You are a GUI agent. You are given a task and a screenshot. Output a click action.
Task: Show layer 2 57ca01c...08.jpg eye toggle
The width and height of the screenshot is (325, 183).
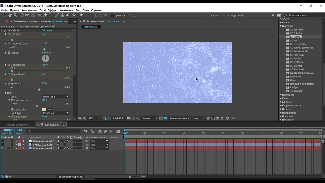point(2,145)
